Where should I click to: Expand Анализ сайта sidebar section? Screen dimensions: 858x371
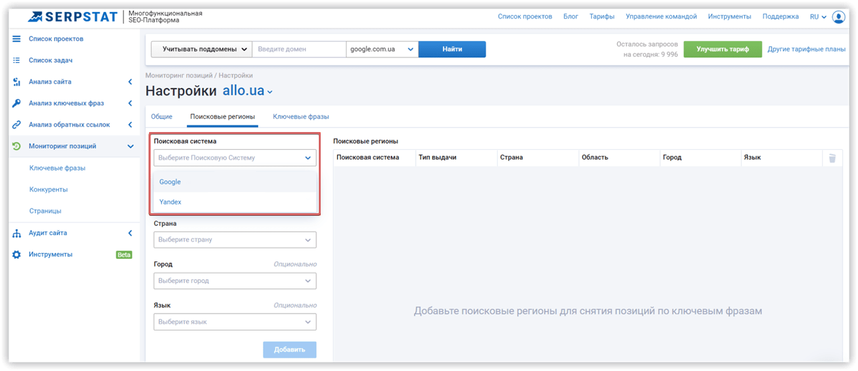click(130, 82)
